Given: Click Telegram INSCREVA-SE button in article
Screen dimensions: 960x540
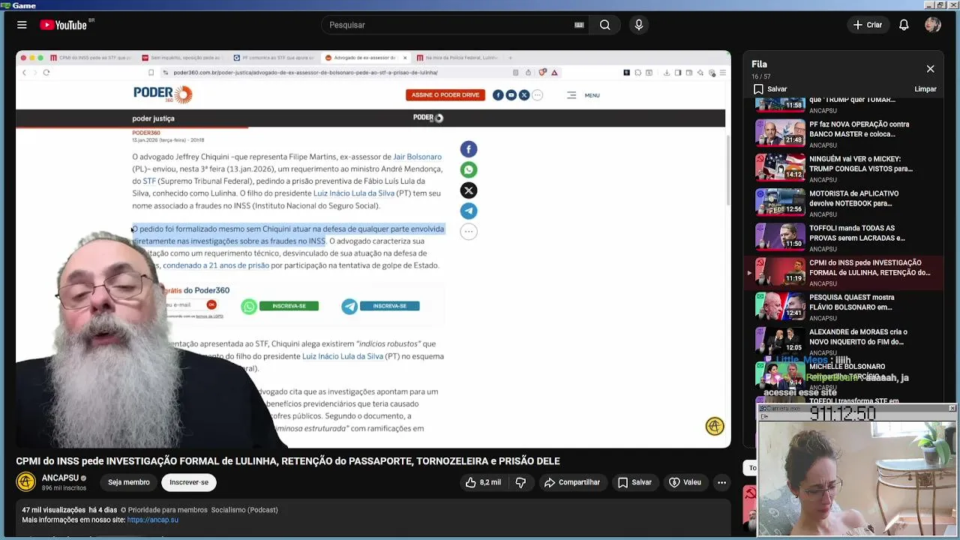Looking at the screenshot, I should (389, 306).
